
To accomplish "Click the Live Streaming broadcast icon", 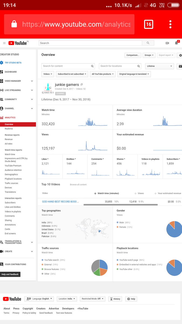I will 2,90.
